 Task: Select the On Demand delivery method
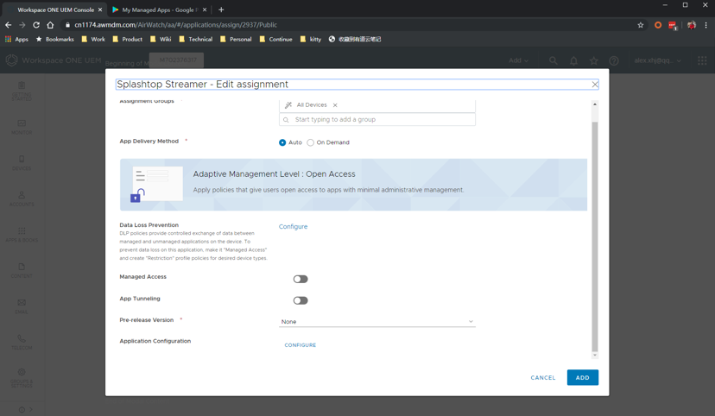(311, 142)
